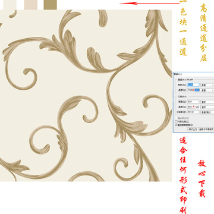214x214 pixels.
Task: Uncheck the Resample Image checkbox
Action: point(176,125)
